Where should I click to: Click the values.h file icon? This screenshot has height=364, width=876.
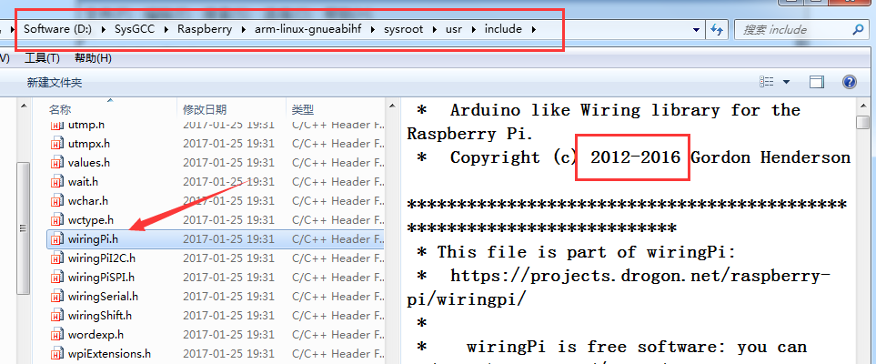click(56, 163)
